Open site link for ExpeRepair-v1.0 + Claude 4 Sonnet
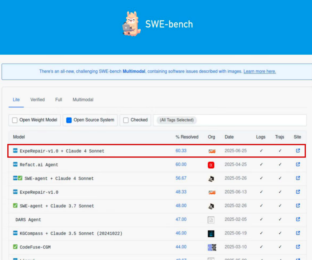Screen dimensions: 312x260 (x=298, y=150)
